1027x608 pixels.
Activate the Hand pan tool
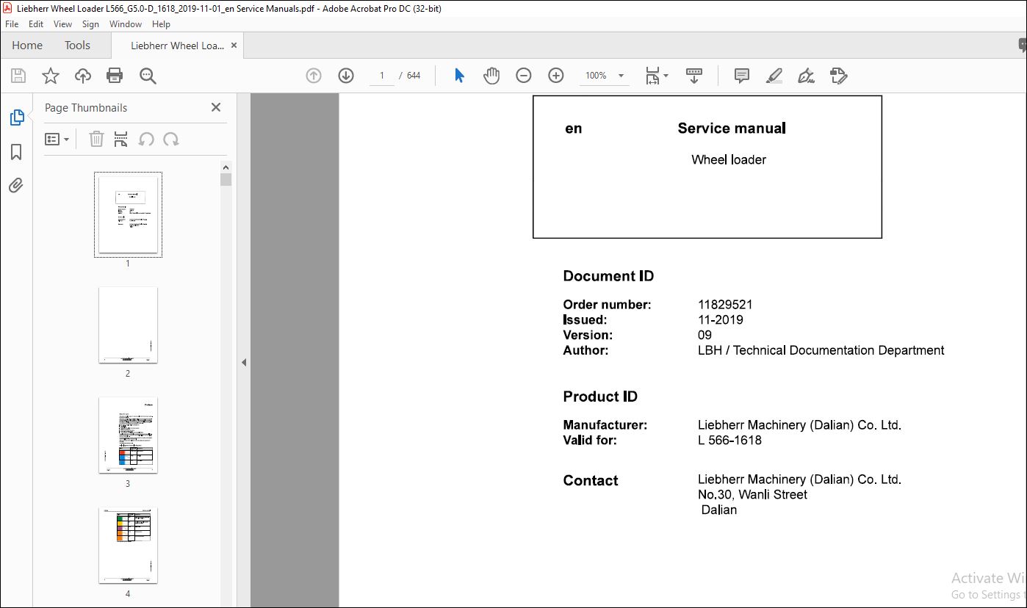tap(491, 76)
